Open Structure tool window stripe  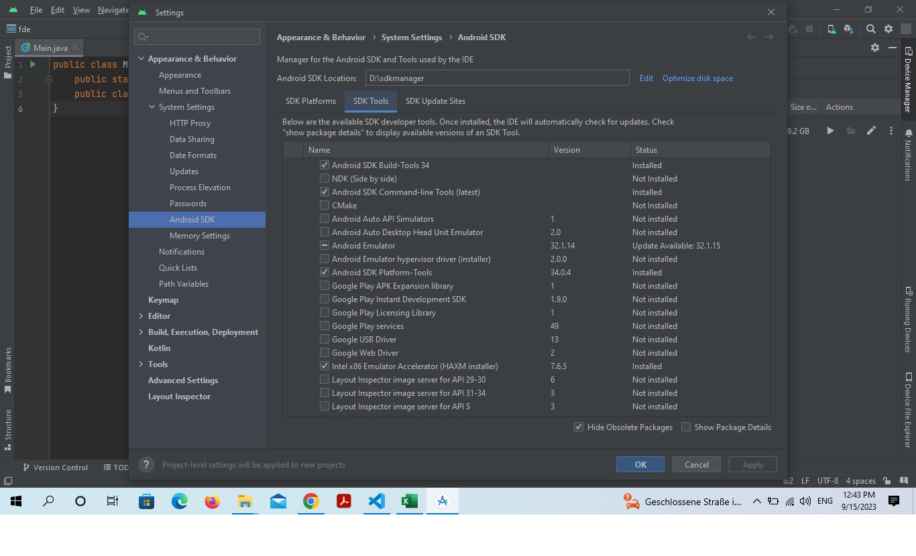click(x=7, y=429)
